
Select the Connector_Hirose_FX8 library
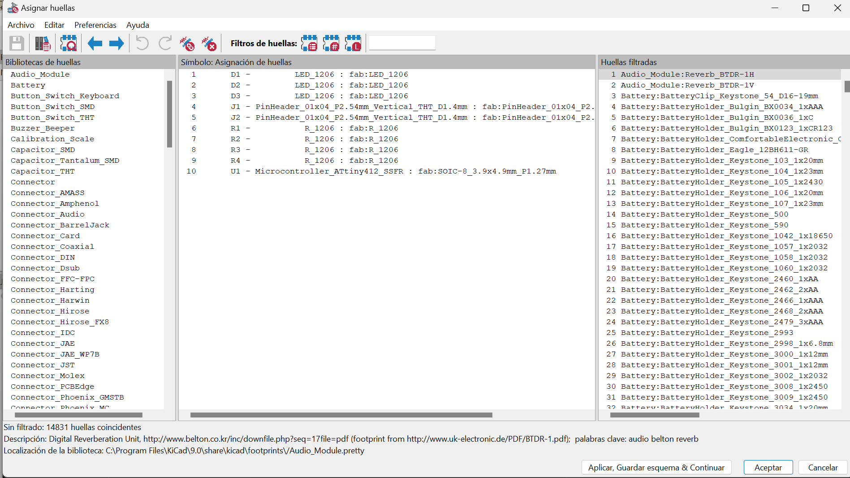(60, 322)
